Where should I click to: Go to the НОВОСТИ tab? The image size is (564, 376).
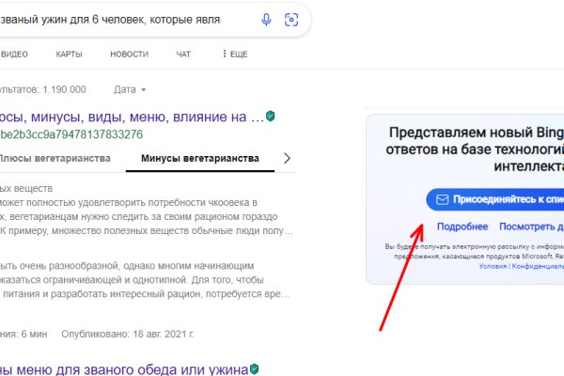(x=129, y=55)
